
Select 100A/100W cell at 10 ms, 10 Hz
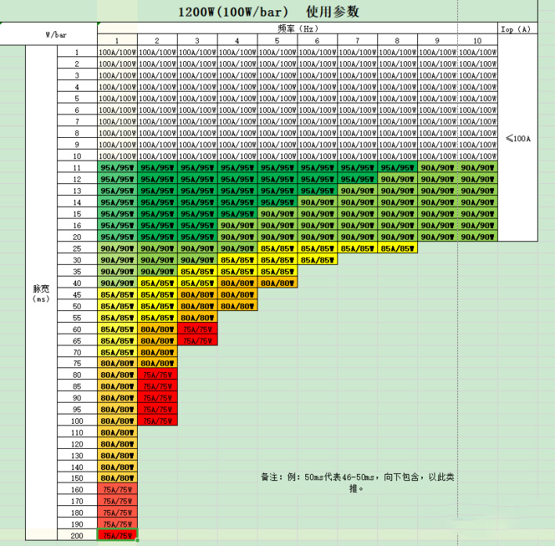pyautogui.click(x=478, y=156)
